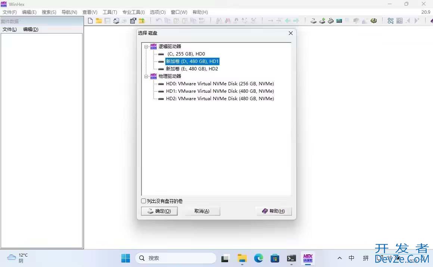Click the New file toolbar icon

[90, 20]
